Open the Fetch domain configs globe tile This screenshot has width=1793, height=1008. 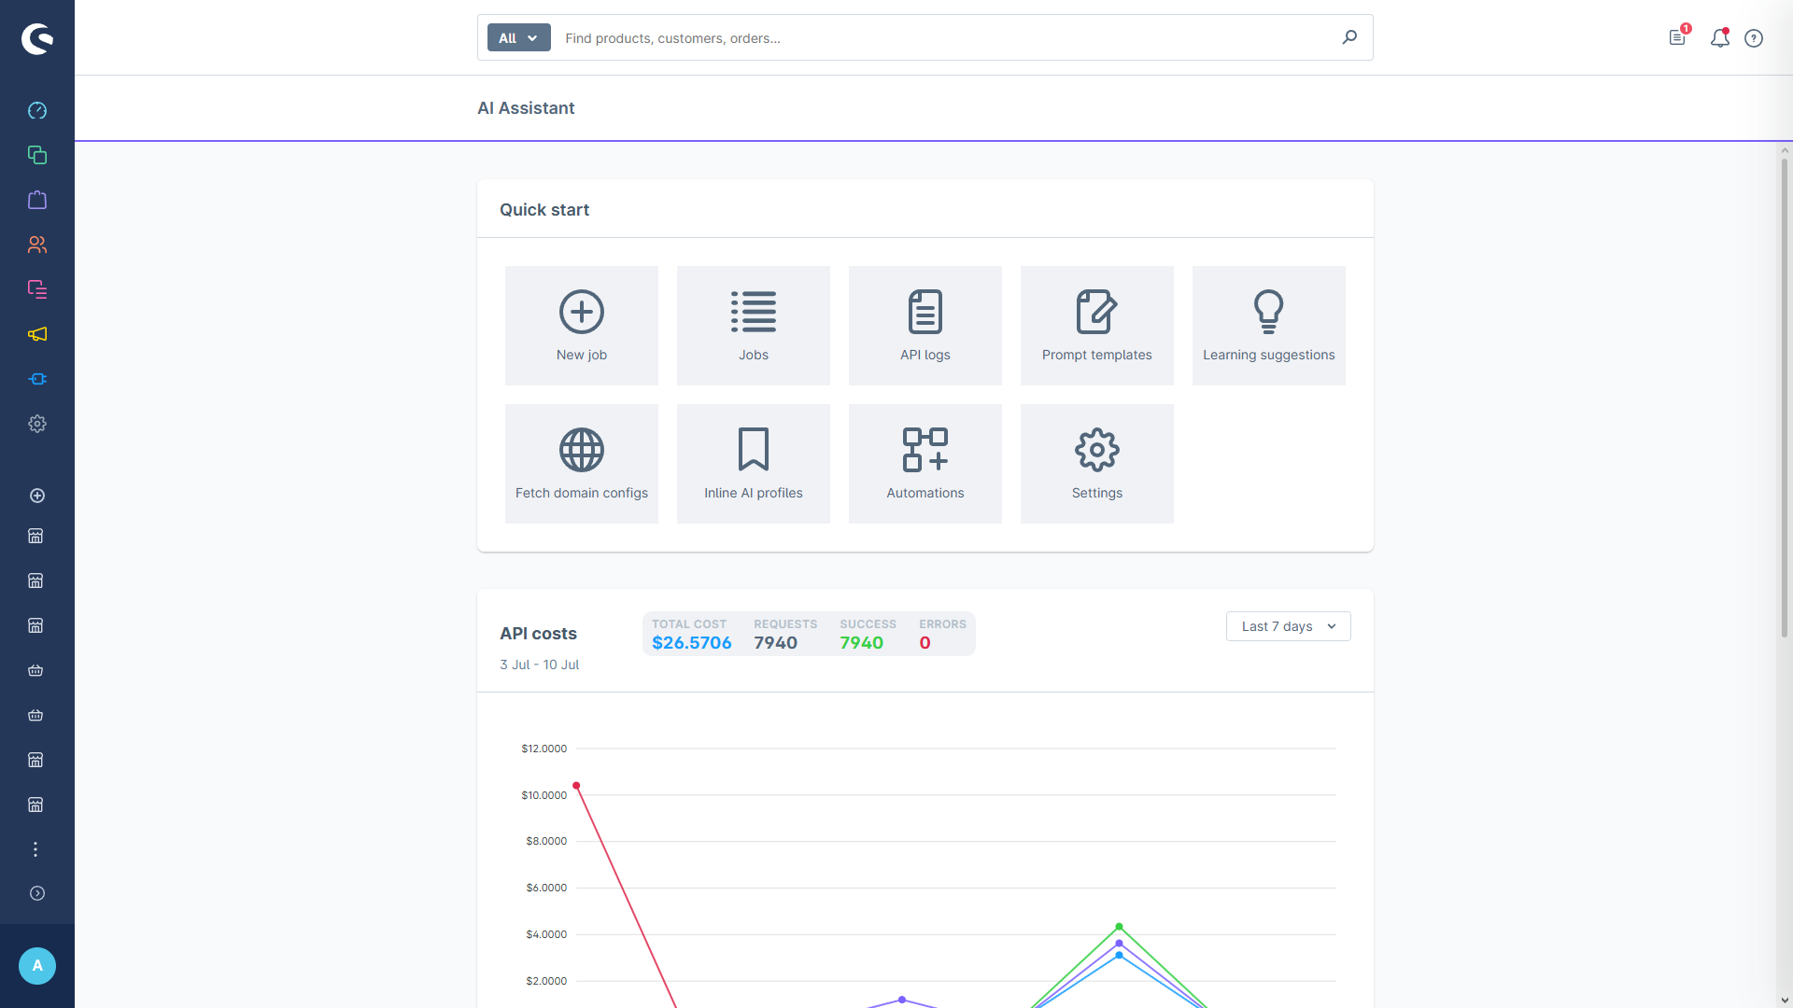(x=582, y=464)
